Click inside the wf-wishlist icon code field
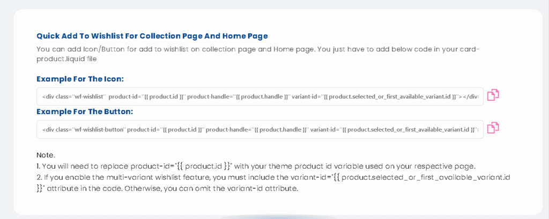This screenshot has height=219, width=549. point(259,97)
